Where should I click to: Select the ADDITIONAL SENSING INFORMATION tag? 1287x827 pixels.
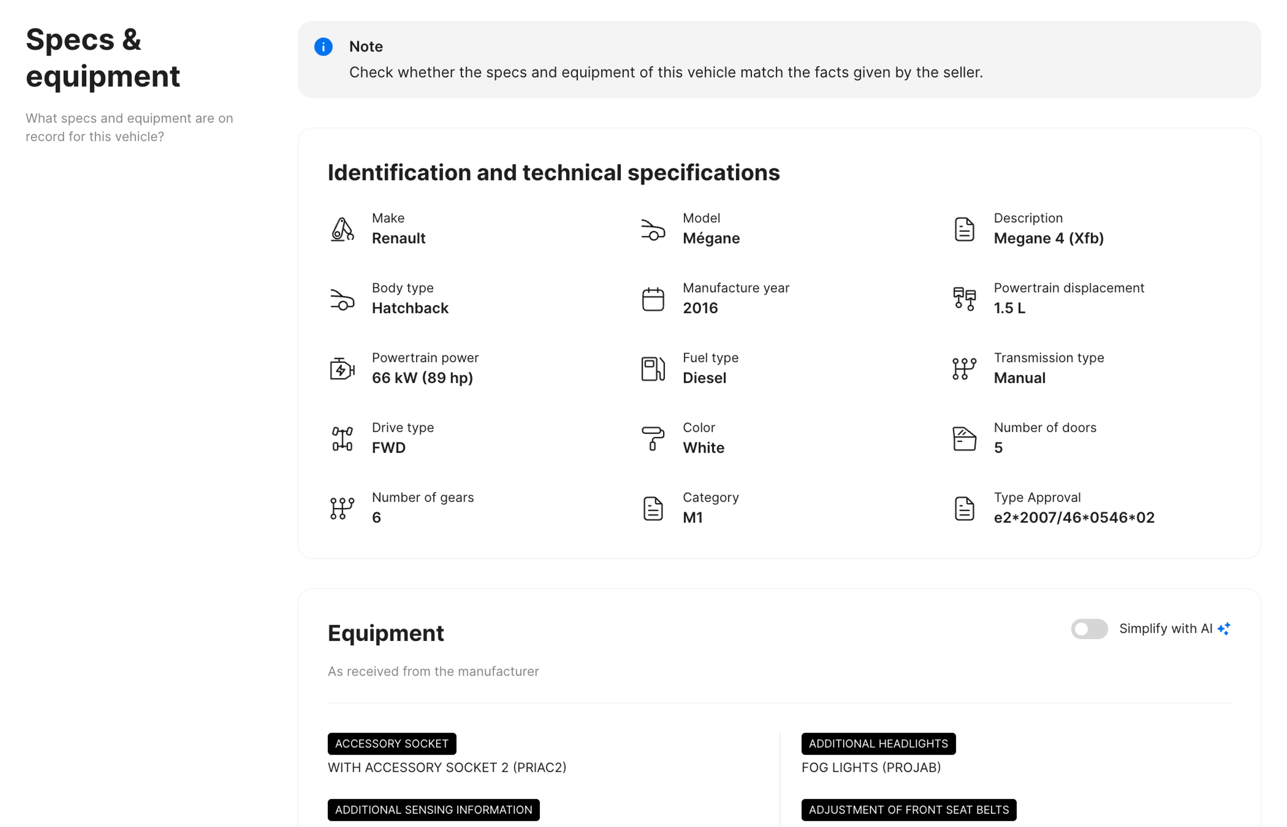coord(433,810)
